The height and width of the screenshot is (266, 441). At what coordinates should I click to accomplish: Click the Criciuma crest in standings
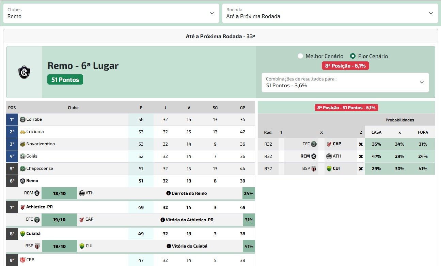[22, 132]
